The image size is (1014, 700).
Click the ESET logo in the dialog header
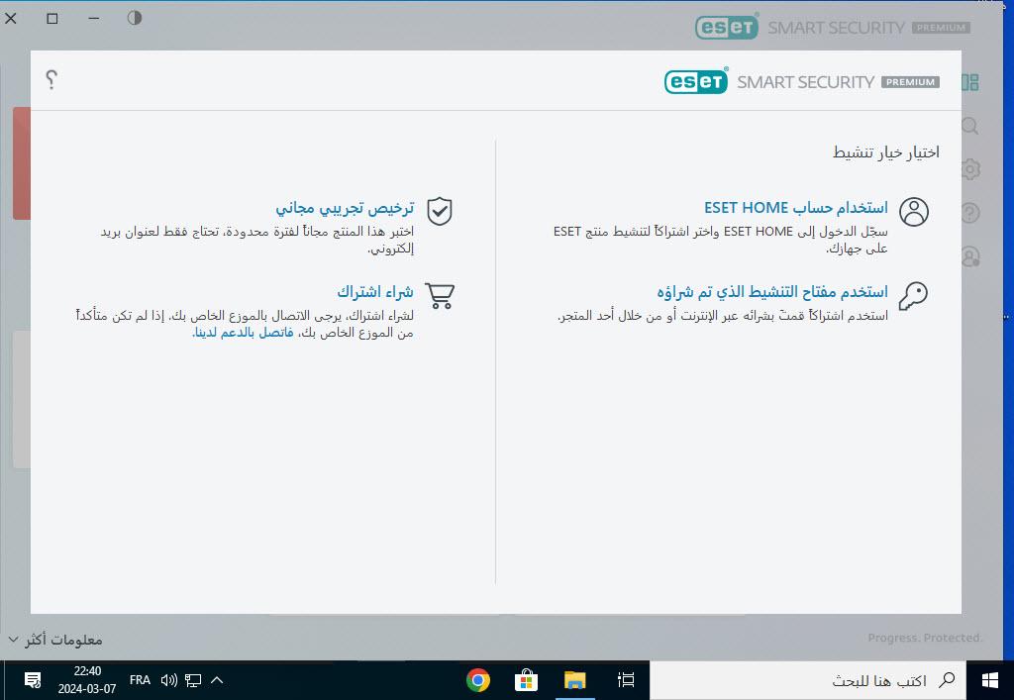(x=696, y=81)
